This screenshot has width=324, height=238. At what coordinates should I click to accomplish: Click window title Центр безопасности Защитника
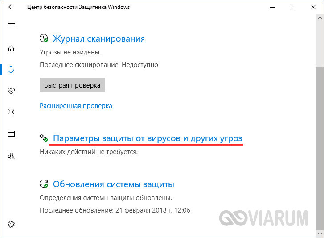coord(78,7)
